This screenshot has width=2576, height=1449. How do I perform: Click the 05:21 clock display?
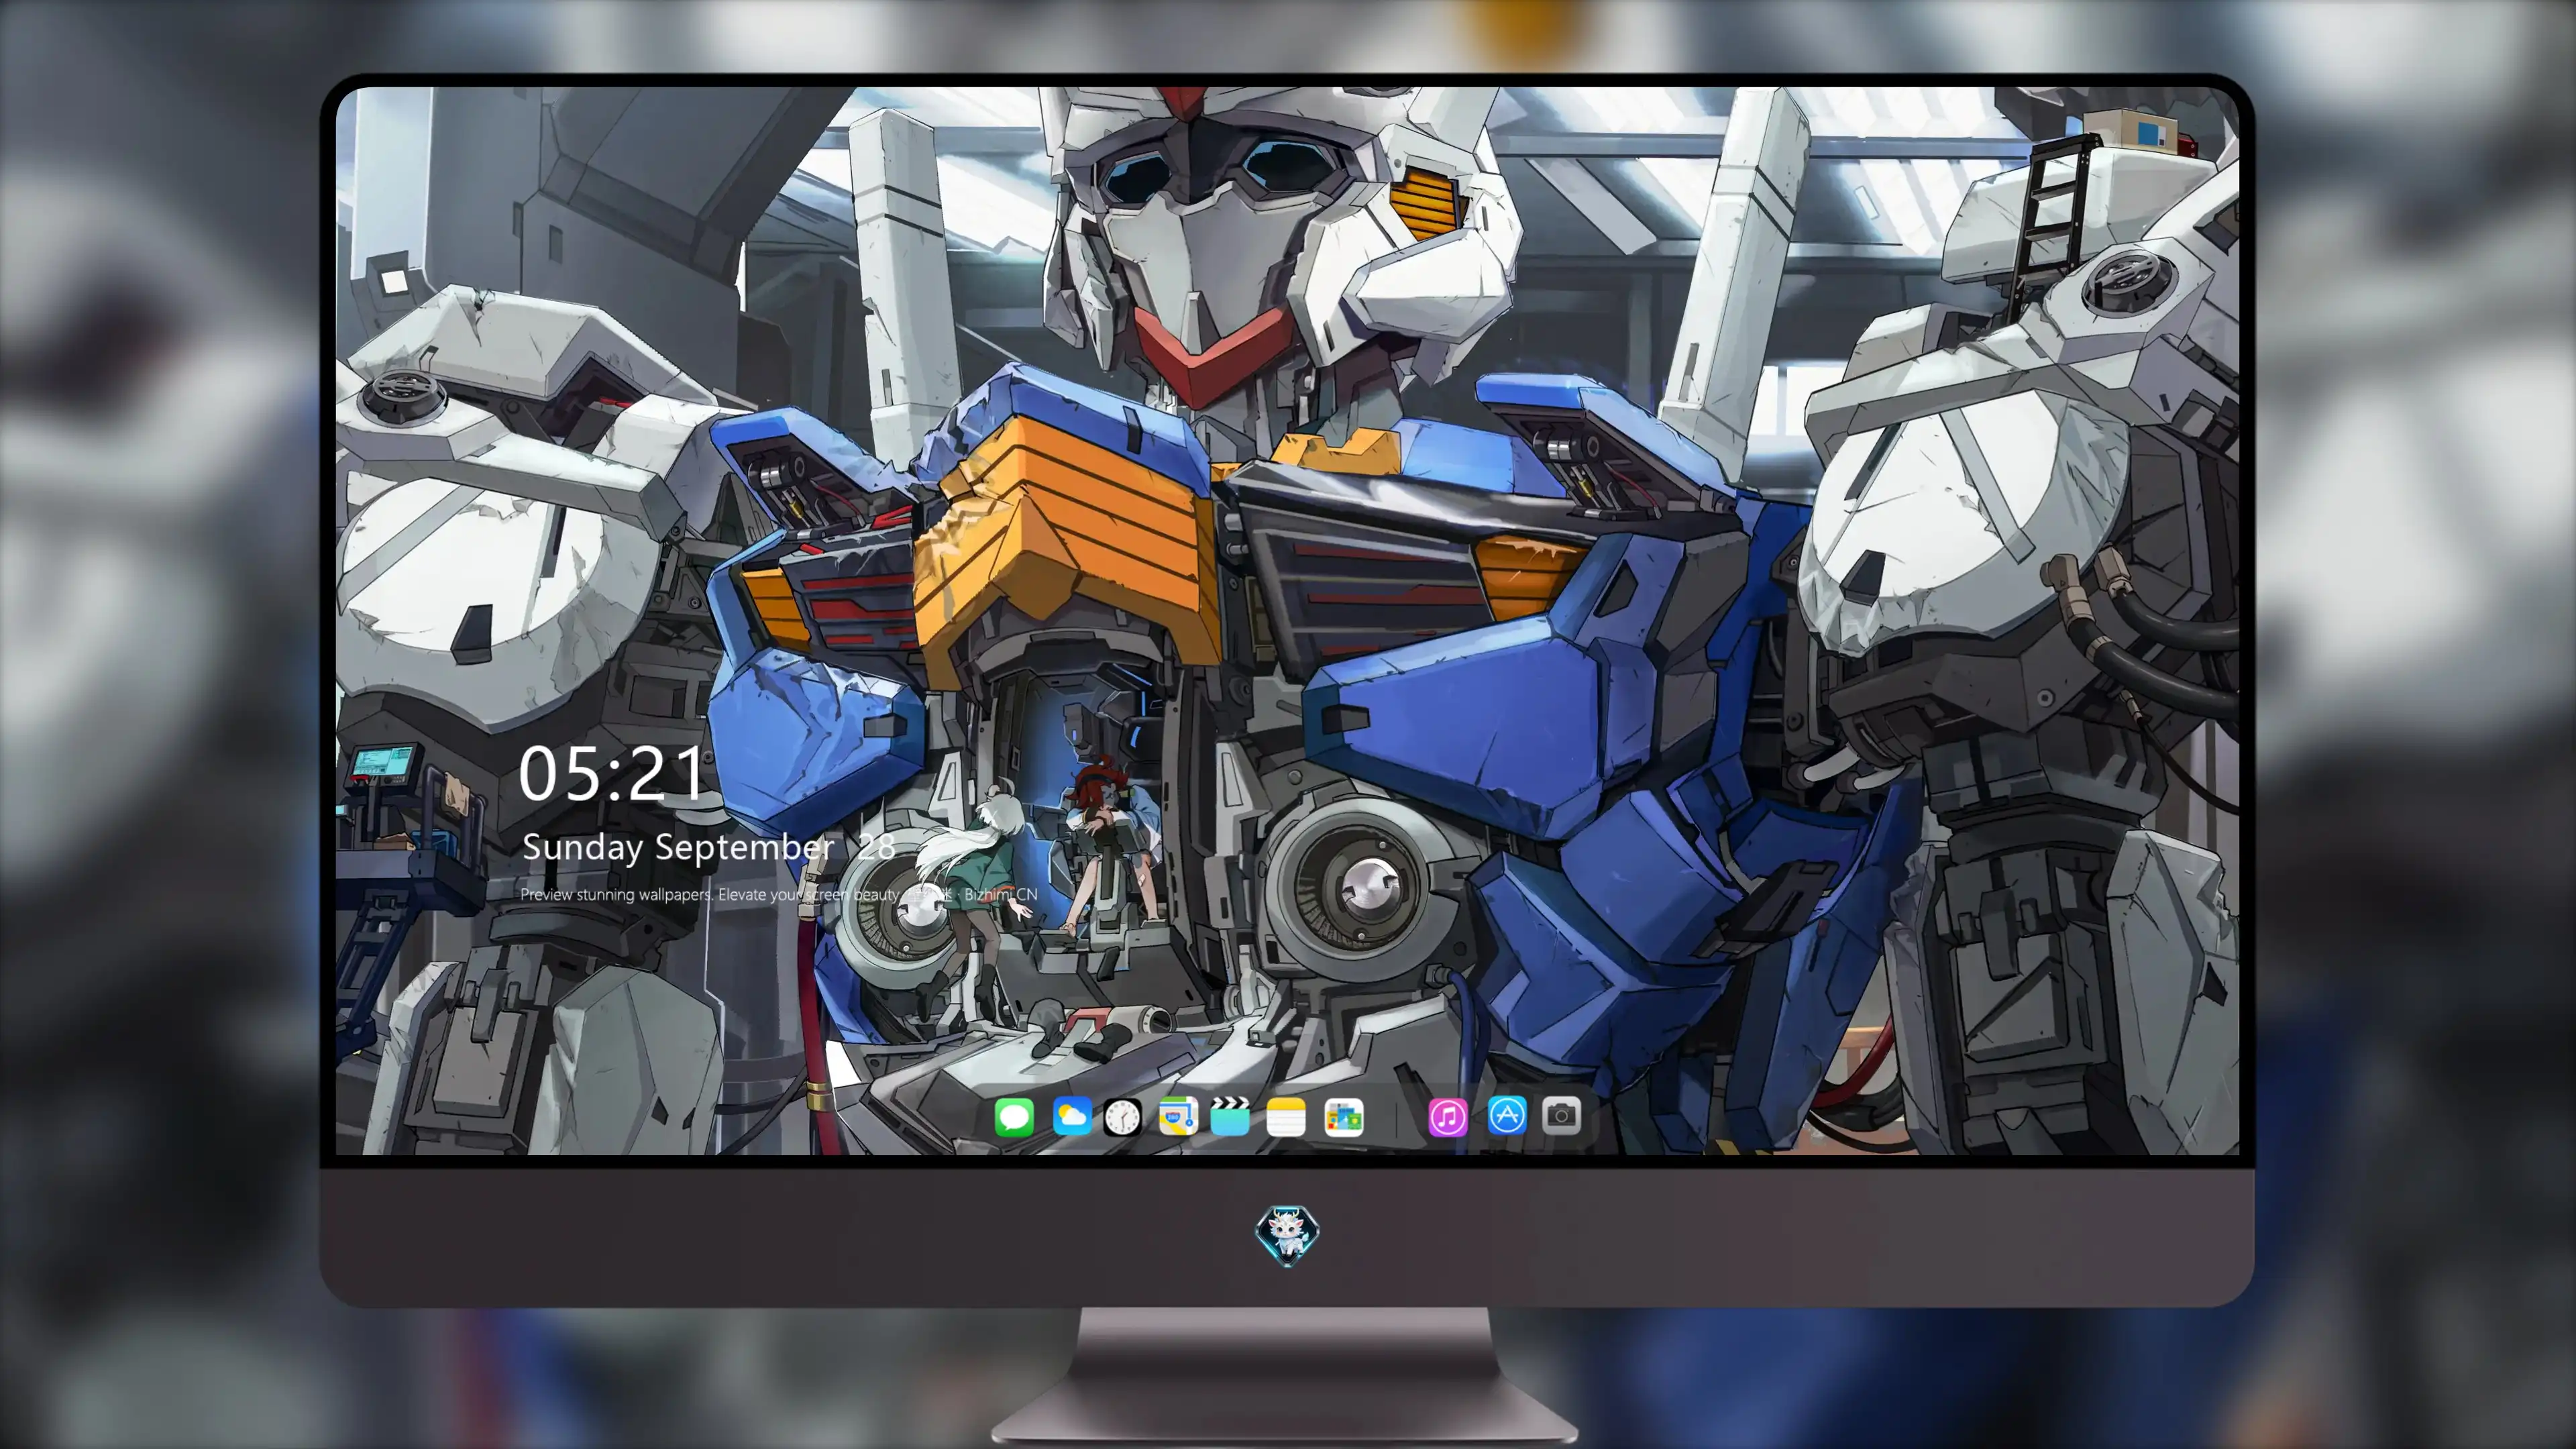point(612,773)
